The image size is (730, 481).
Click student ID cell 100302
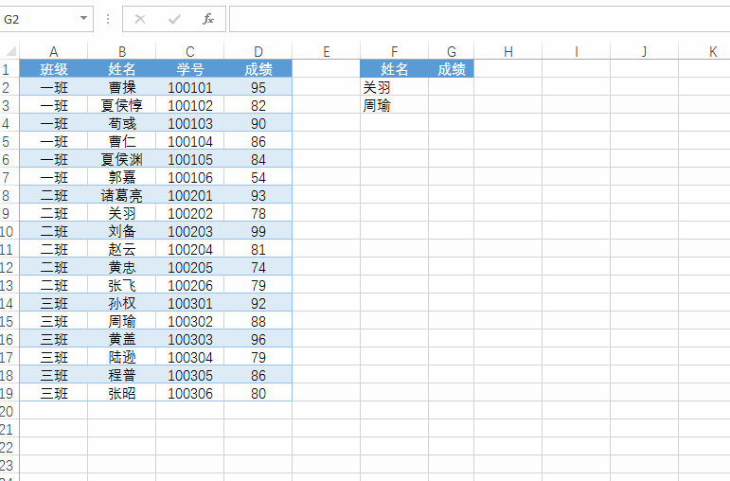coord(190,321)
